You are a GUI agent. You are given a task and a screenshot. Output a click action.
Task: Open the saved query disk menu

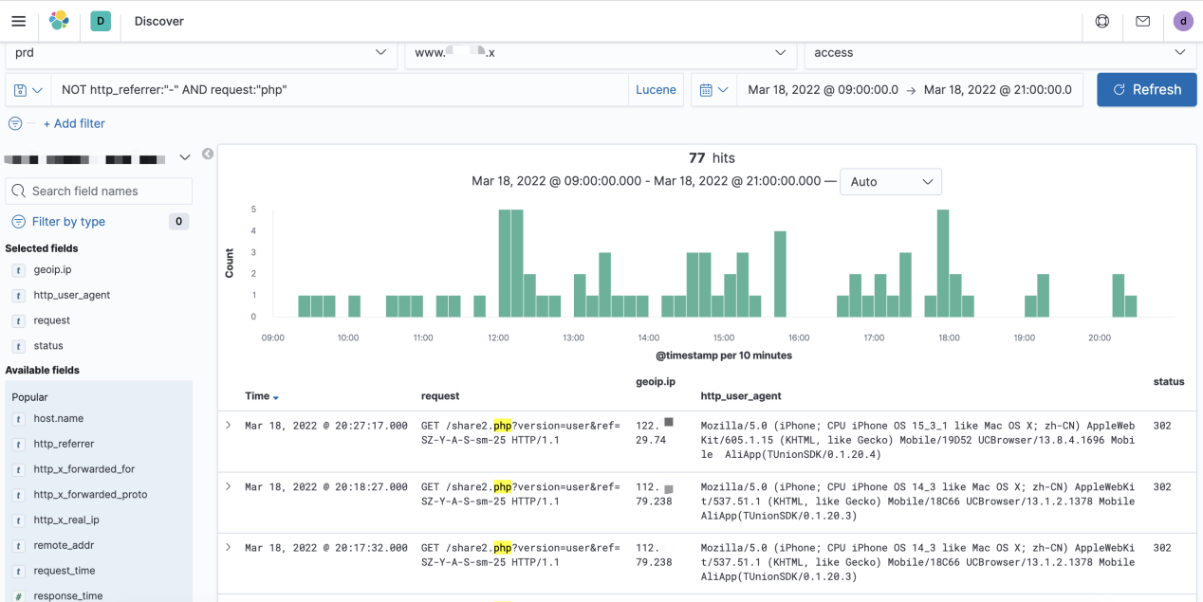[x=28, y=90]
